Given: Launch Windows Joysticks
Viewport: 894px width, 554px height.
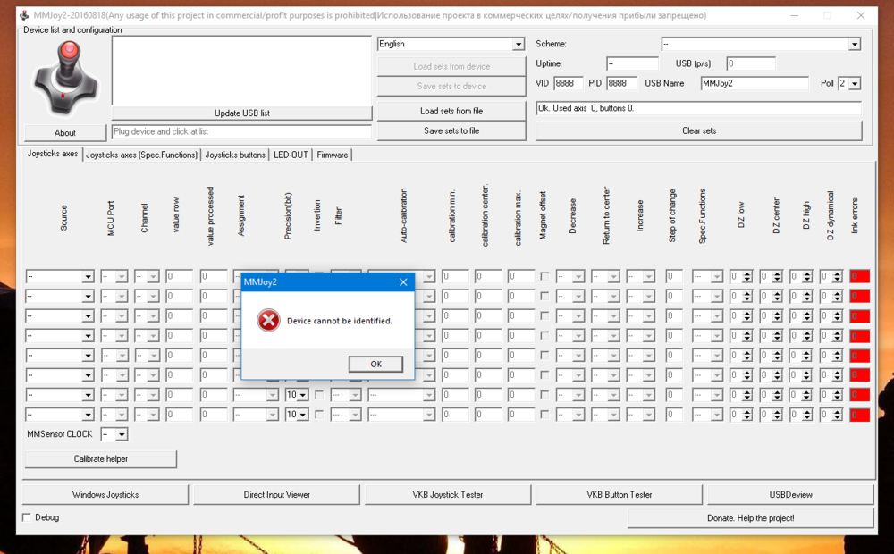Looking at the screenshot, I should point(105,495).
